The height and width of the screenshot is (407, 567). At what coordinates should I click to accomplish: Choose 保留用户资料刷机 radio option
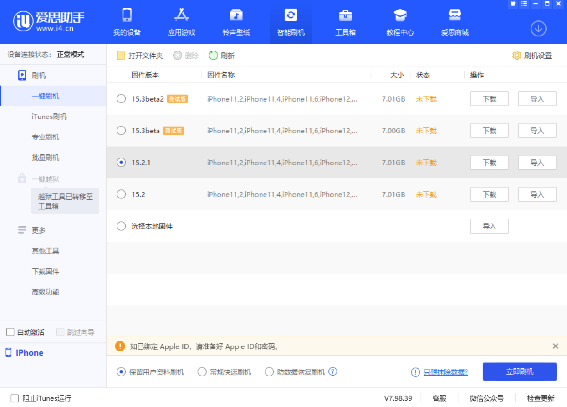[x=121, y=372]
